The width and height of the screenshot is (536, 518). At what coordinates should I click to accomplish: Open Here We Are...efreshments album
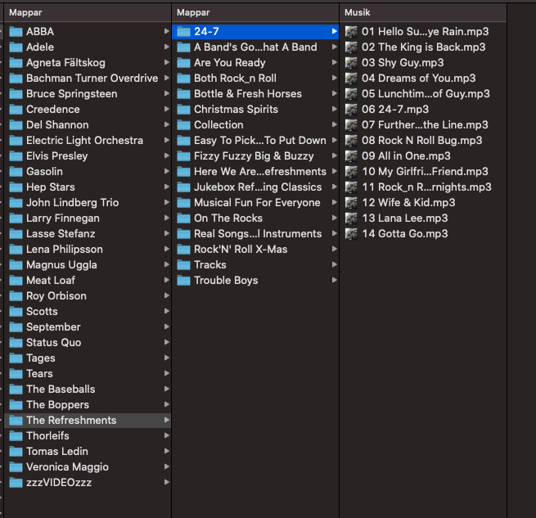[255, 172]
